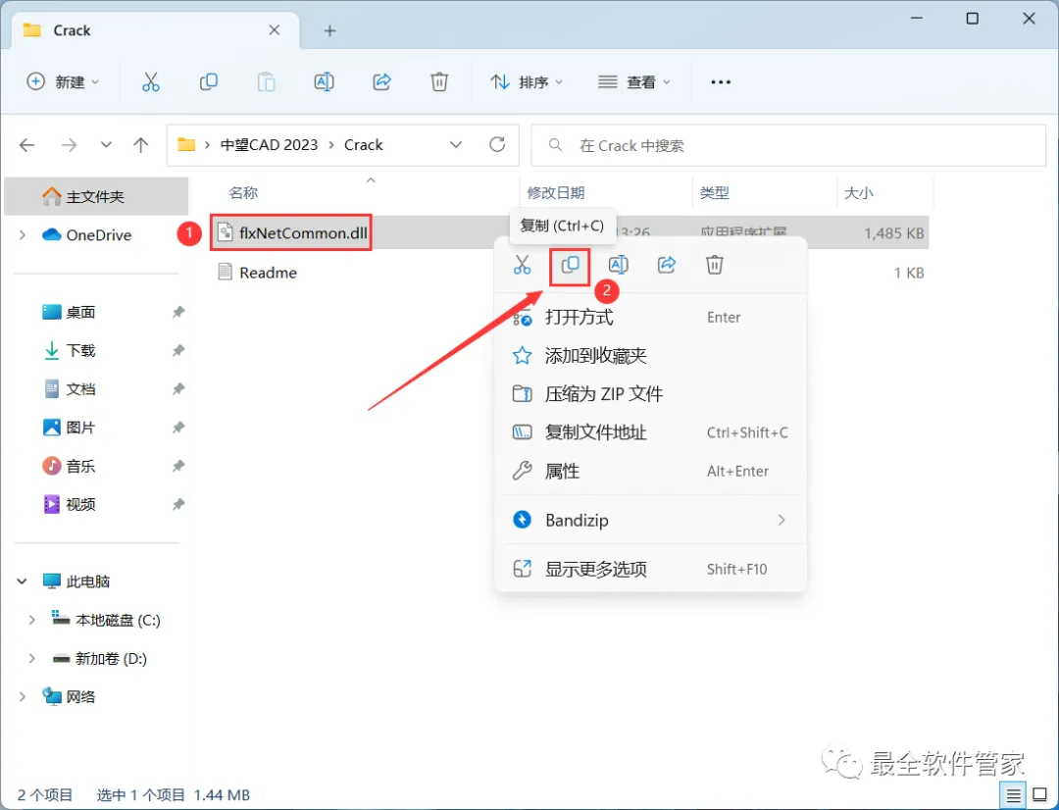
Task: Open 属性 from context menu
Action: (x=651, y=471)
